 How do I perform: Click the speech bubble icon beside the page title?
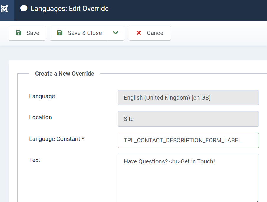pos(24,9)
